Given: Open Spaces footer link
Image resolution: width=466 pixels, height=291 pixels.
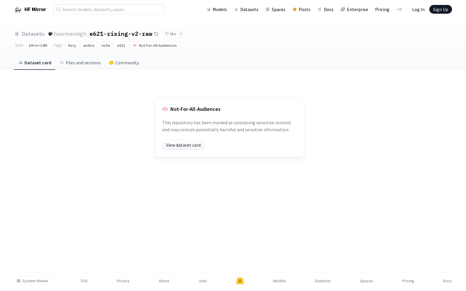Looking at the screenshot, I should pos(366,281).
